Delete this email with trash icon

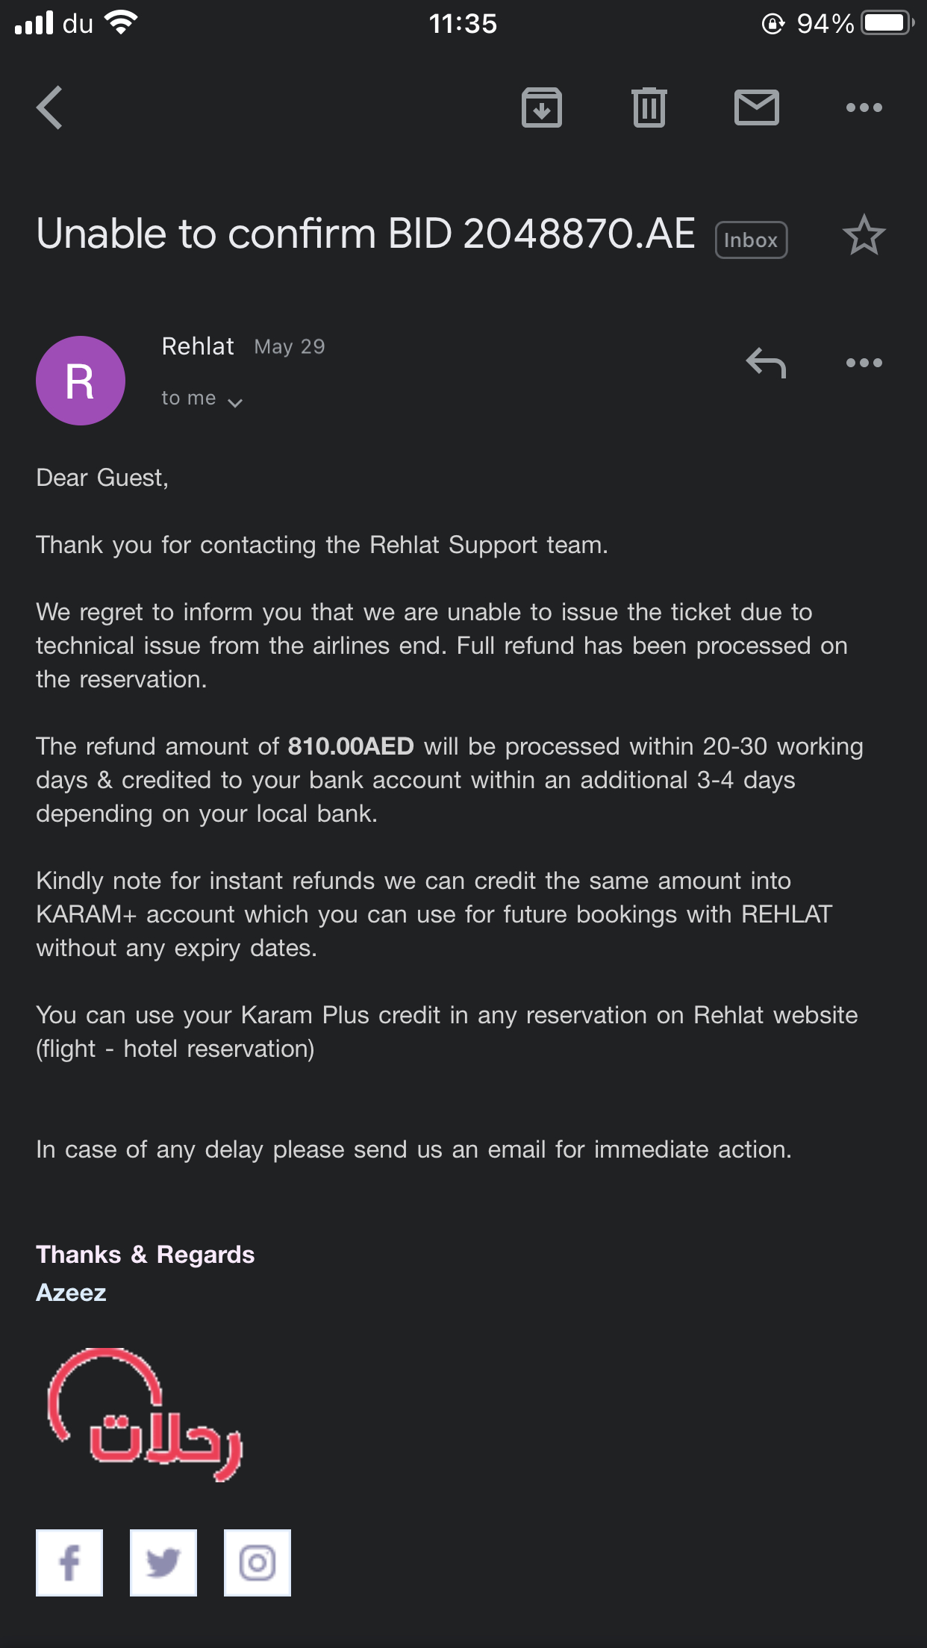pyautogui.click(x=649, y=108)
